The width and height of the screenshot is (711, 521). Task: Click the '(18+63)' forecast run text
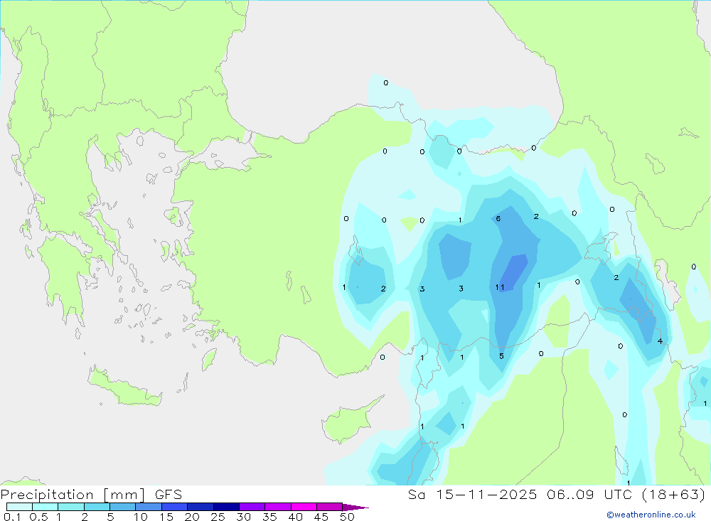[x=674, y=495]
